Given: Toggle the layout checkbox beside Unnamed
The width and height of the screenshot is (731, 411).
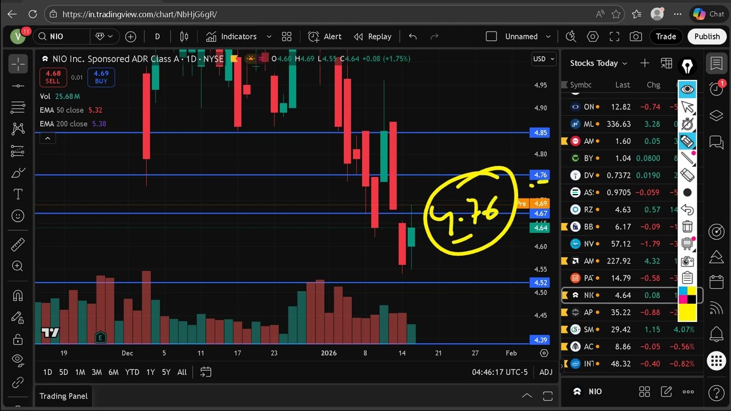Looking at the screenshot, I should [x=491, y=37].
